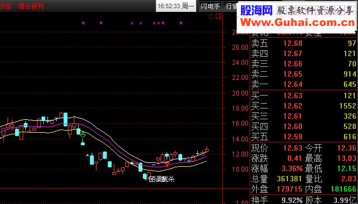Click the 卖二 volume 914
This screenshot has width=358, height=204.
click(x=349, y=74)
